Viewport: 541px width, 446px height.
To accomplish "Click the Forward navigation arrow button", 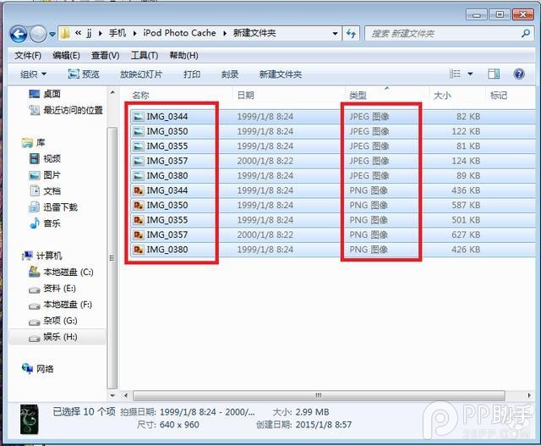I will click(38, 34).
